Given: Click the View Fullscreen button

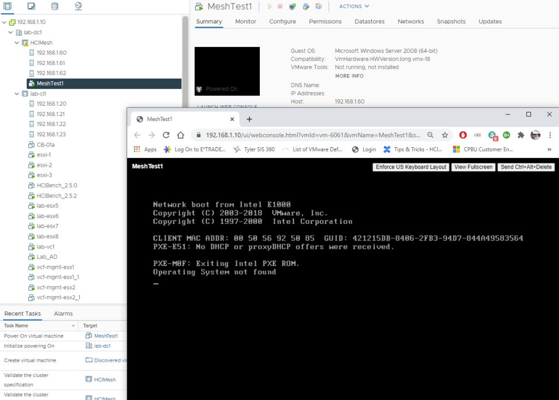Looking at the screenshot, I should (473, 167).
